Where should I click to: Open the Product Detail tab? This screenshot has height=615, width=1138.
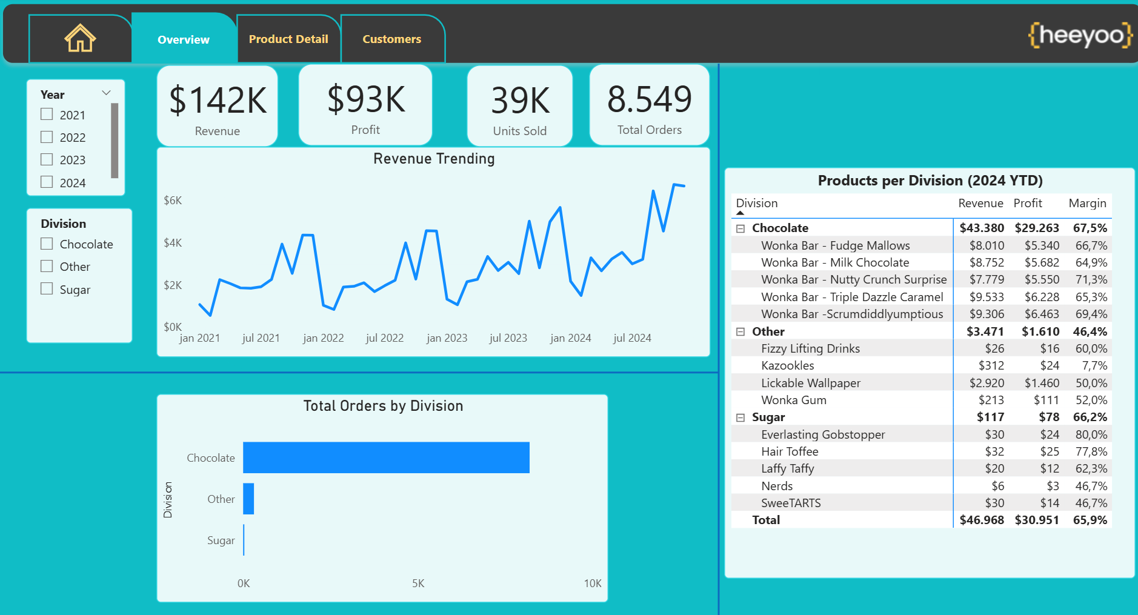pyautogui.click(x=288, y=39)
